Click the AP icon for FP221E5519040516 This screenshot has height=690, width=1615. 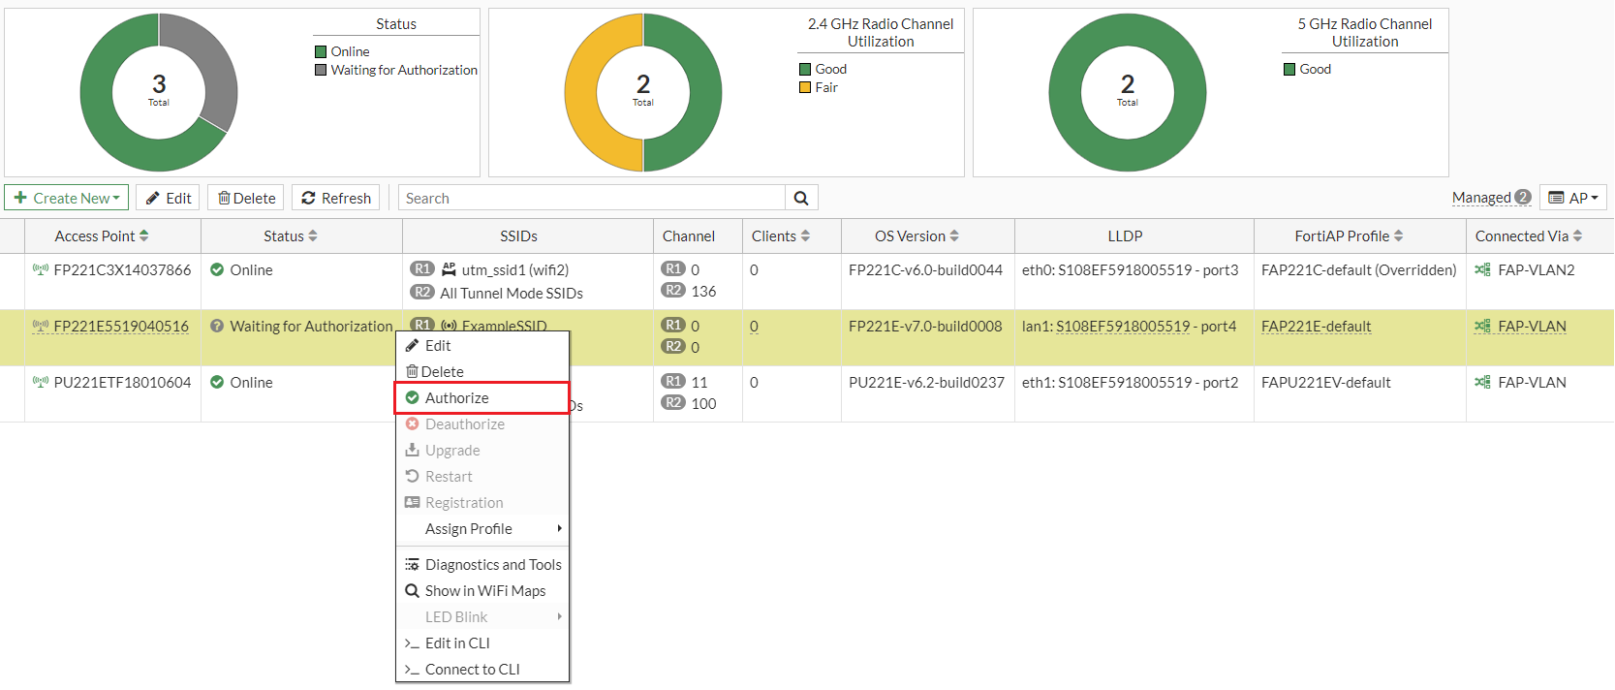tap(40, 326)
